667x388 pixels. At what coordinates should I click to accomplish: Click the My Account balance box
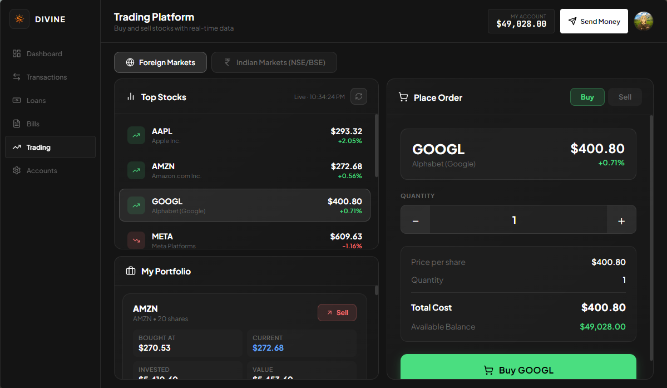[x=521, y=21]
